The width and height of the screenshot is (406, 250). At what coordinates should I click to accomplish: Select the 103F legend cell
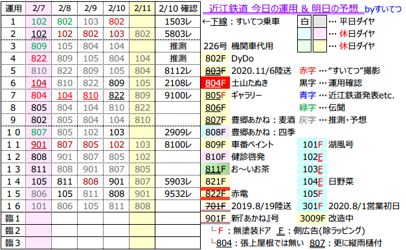coord(312,169)
